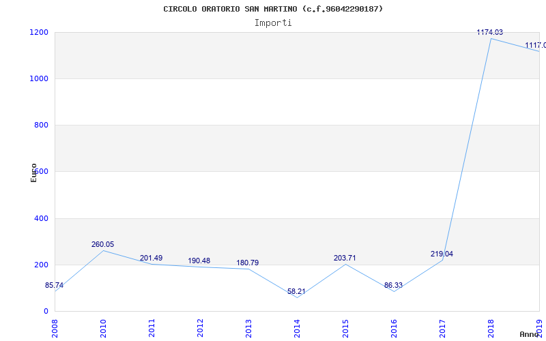Select the 200 y-axis tick label

coord(41,265)
